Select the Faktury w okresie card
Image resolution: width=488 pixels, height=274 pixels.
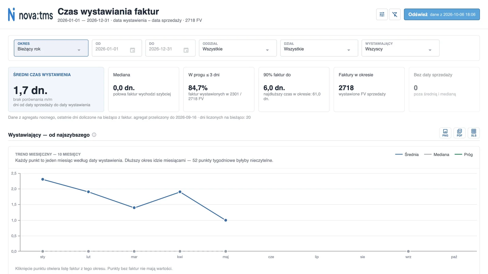[369, 90]
